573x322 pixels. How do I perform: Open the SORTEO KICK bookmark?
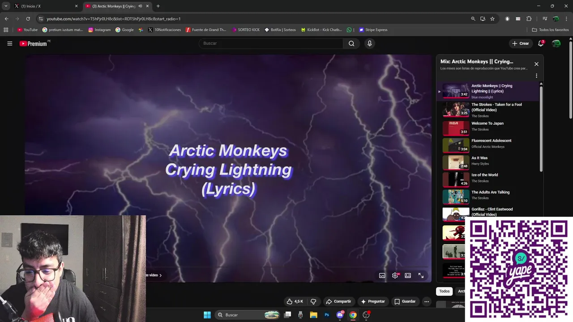[x=246, y=30]
